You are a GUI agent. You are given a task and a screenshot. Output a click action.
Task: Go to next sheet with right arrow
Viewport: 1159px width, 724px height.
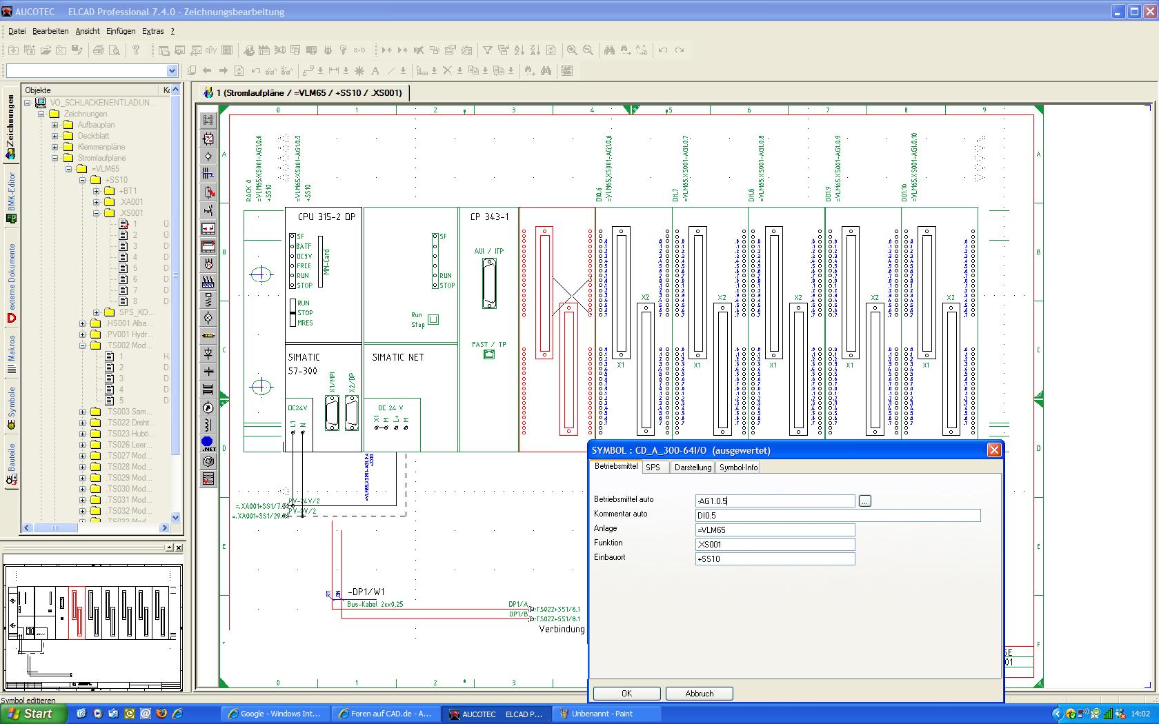click(223, 70)
